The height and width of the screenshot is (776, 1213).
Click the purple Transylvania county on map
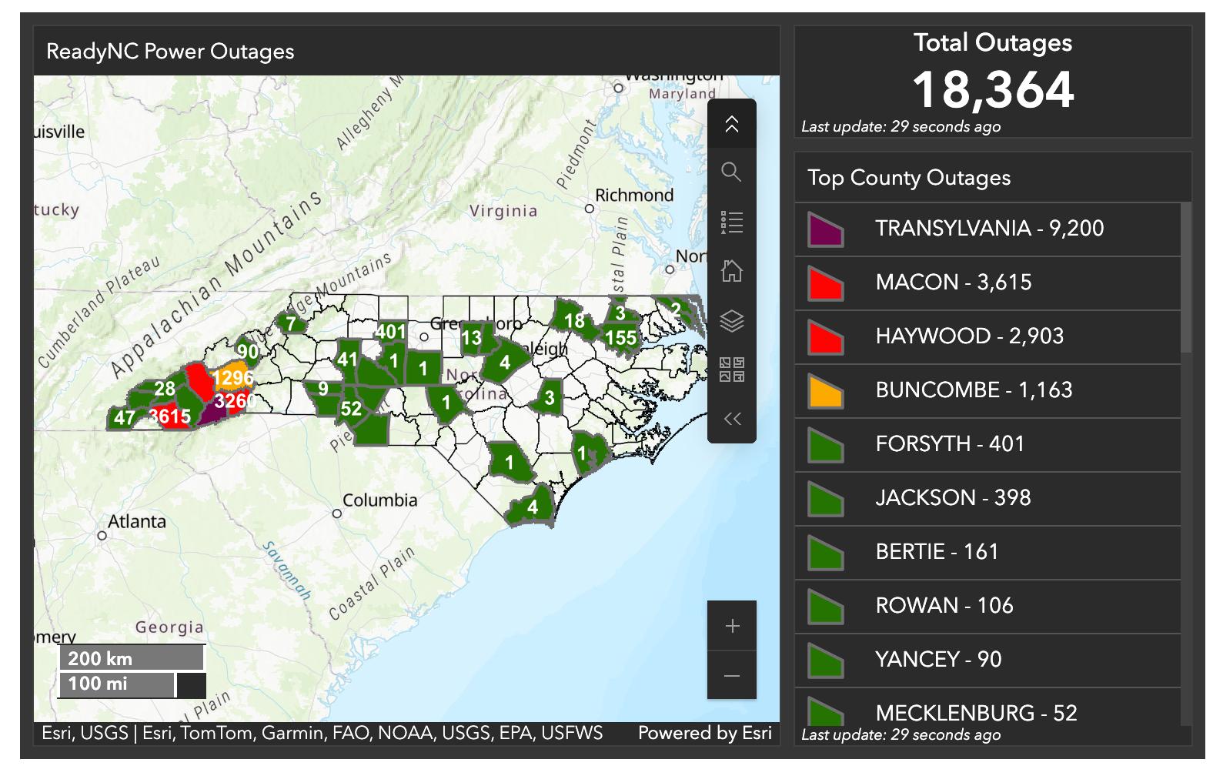click(210, 414)
